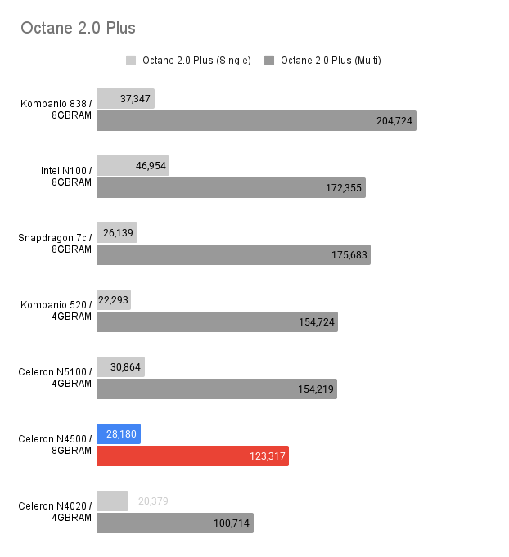Click the Intel N100 single bar 46,954
This screenshot has height=557, width=509.
point(133,165)
